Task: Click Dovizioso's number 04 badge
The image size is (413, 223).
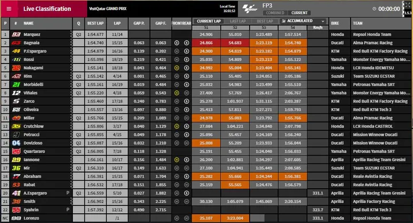Action: pyautogui.click(x=16, y=143)
